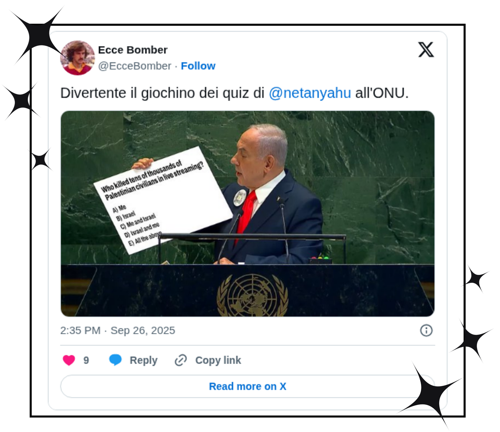Click the chain link icon
The width and height of the screenshot is (500, 432).
click(181, 360)
